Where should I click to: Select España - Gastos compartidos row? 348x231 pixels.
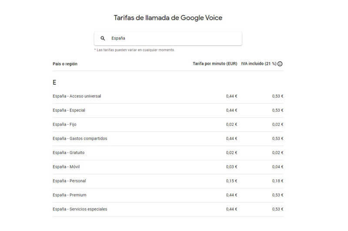point(168,139)
